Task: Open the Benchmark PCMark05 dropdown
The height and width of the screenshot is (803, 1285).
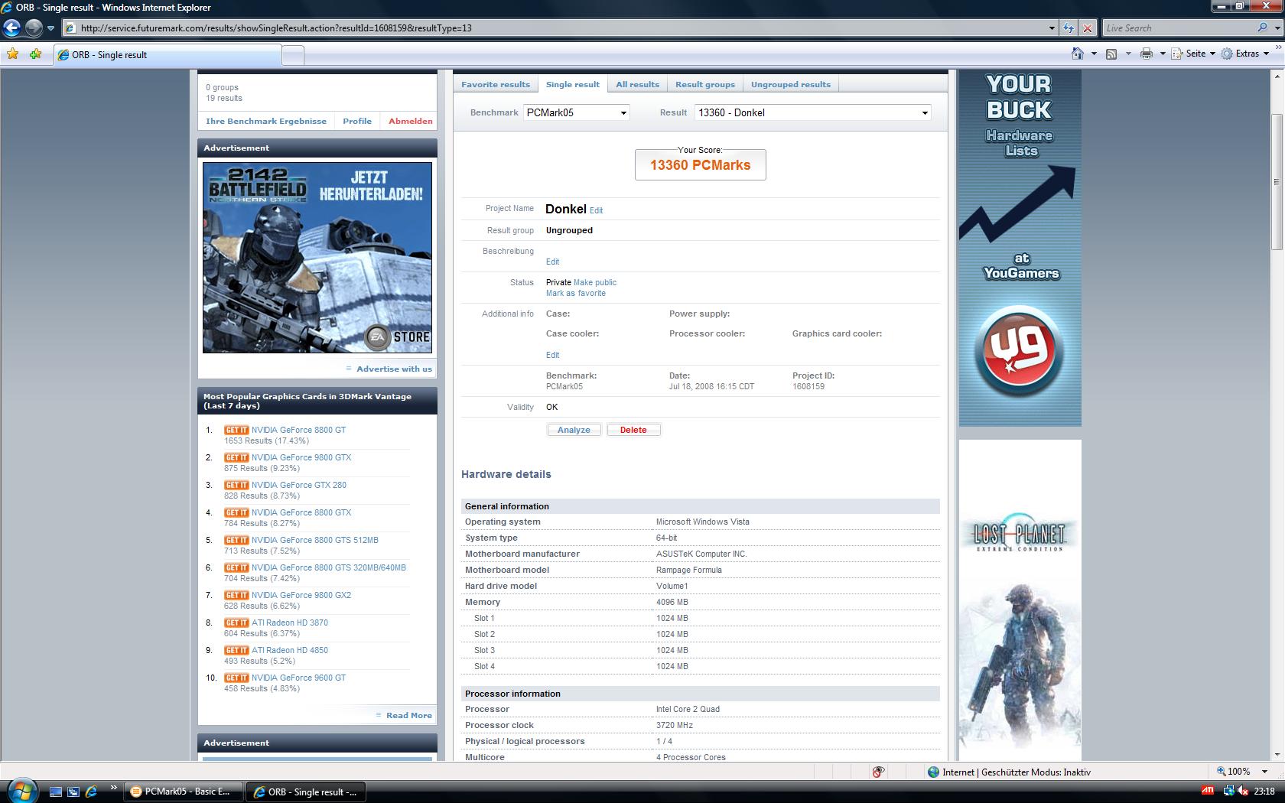Action: [576, 112]
